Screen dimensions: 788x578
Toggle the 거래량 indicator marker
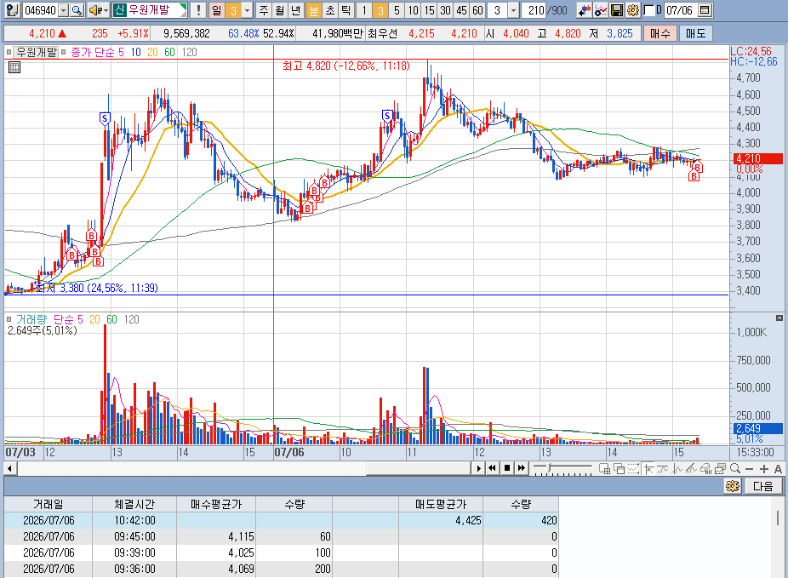coord(9,319)
